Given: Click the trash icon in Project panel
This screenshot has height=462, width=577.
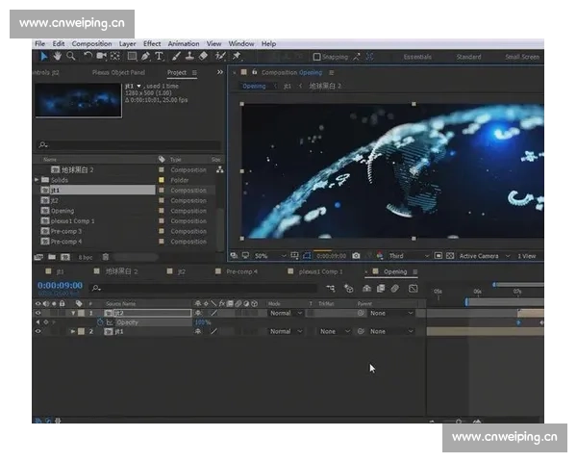Looking at the screenshot, I should pyautogui.click(x=105, y=257).
